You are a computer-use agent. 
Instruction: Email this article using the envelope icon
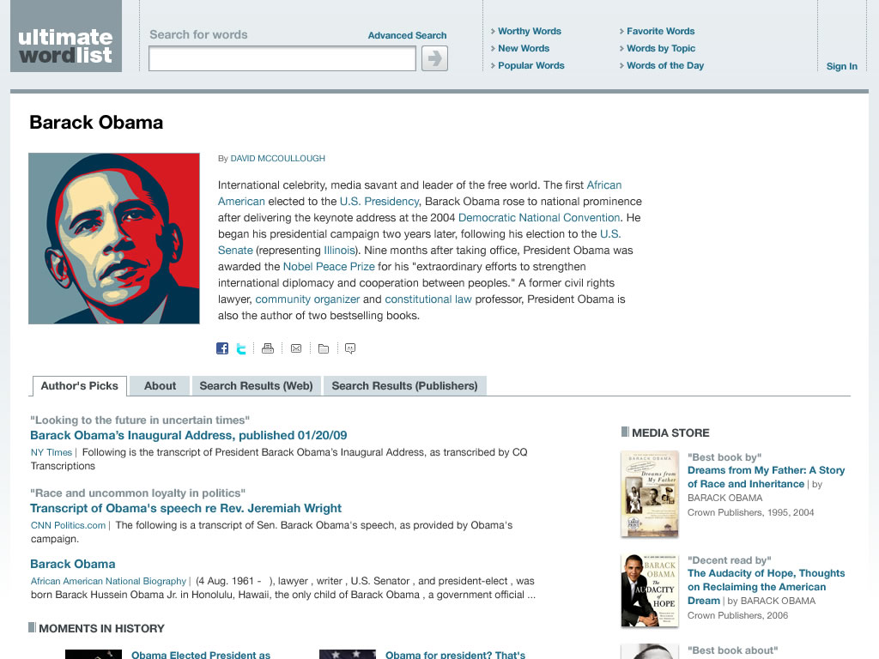(x=296, y=348)
